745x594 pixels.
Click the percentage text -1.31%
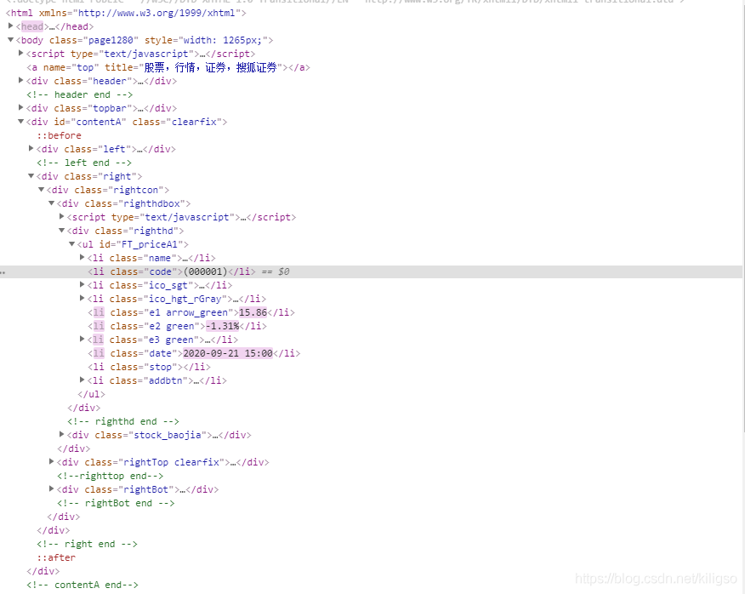[222, 326]
